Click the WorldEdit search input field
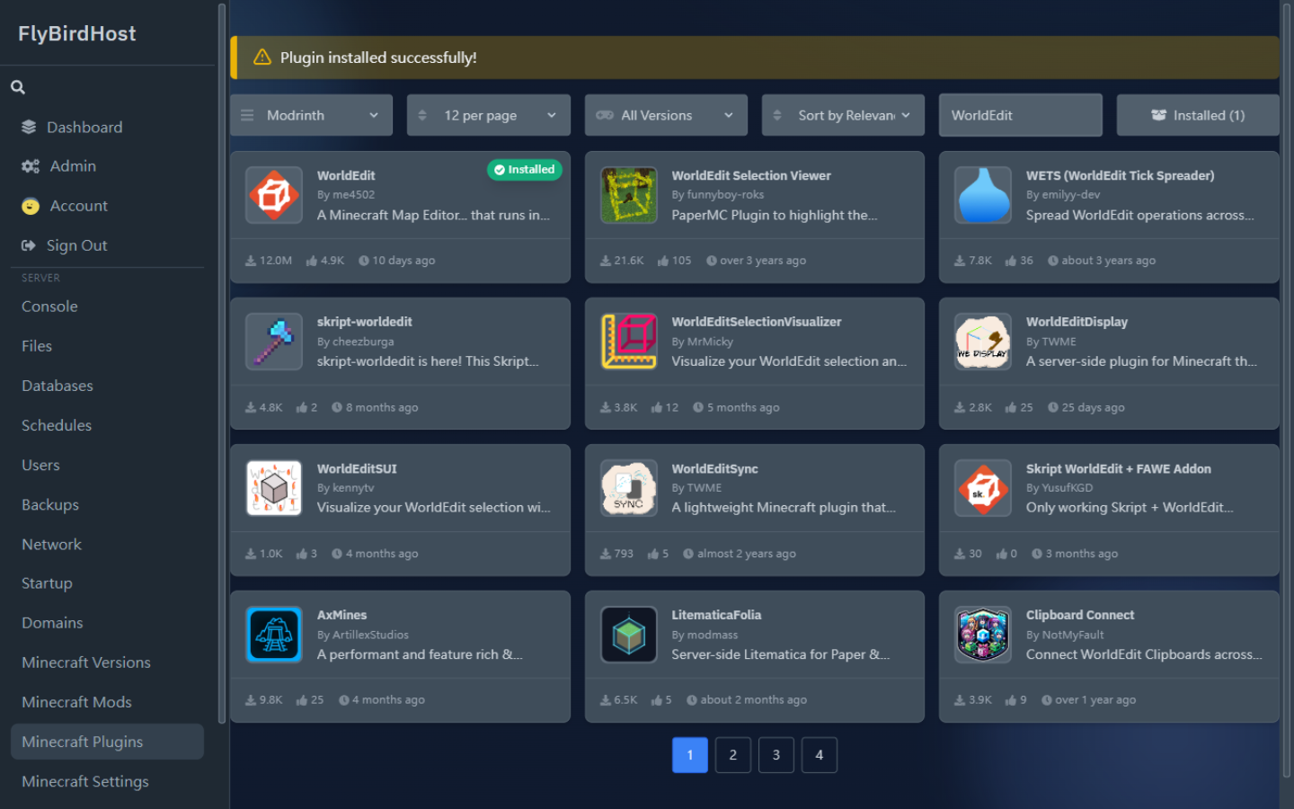The height and width of the screenshot is (809, 1294). [x=1021, y=115]
